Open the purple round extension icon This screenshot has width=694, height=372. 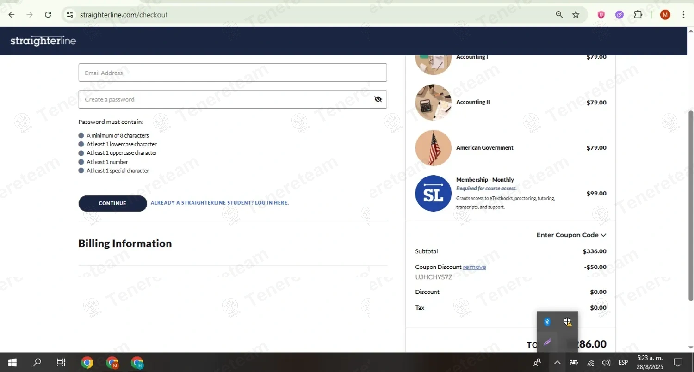tap(620, 15)
